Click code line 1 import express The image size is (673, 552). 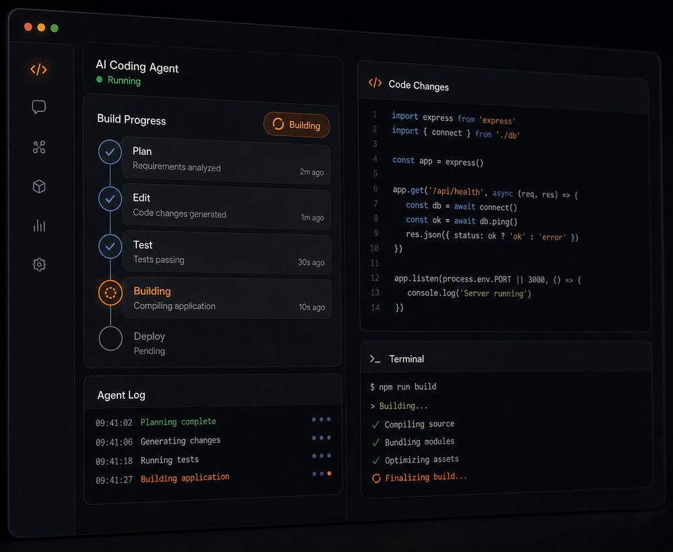[454, 118]
